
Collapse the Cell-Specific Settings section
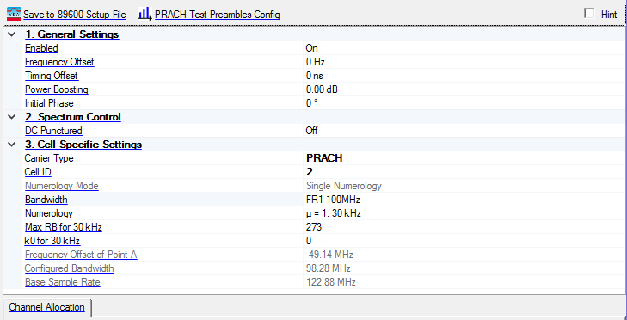pos(12,144)
